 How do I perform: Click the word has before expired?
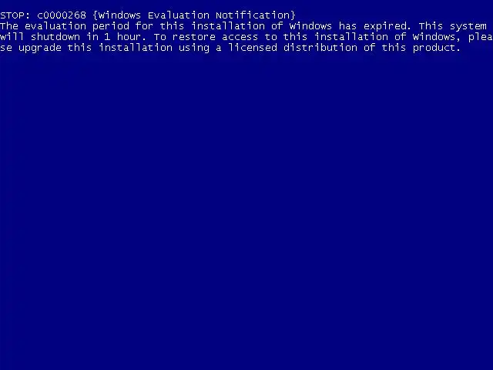pyautogui.click(x=347, y=26)
